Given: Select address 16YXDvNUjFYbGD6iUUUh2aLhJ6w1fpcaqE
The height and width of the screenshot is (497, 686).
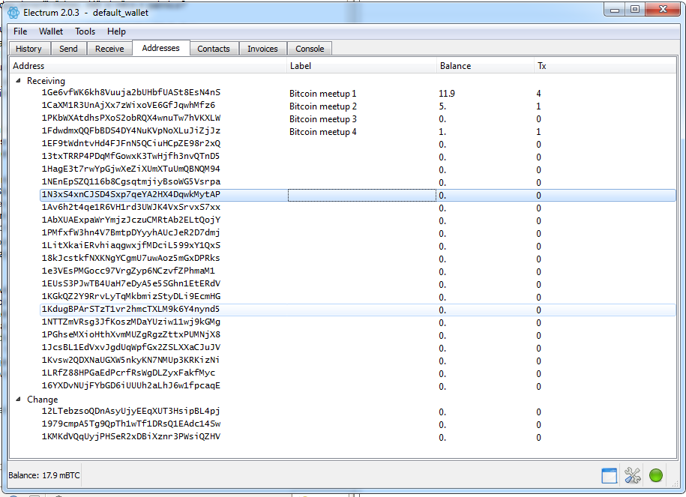Looking at the screenshot, I should [130, 385].
